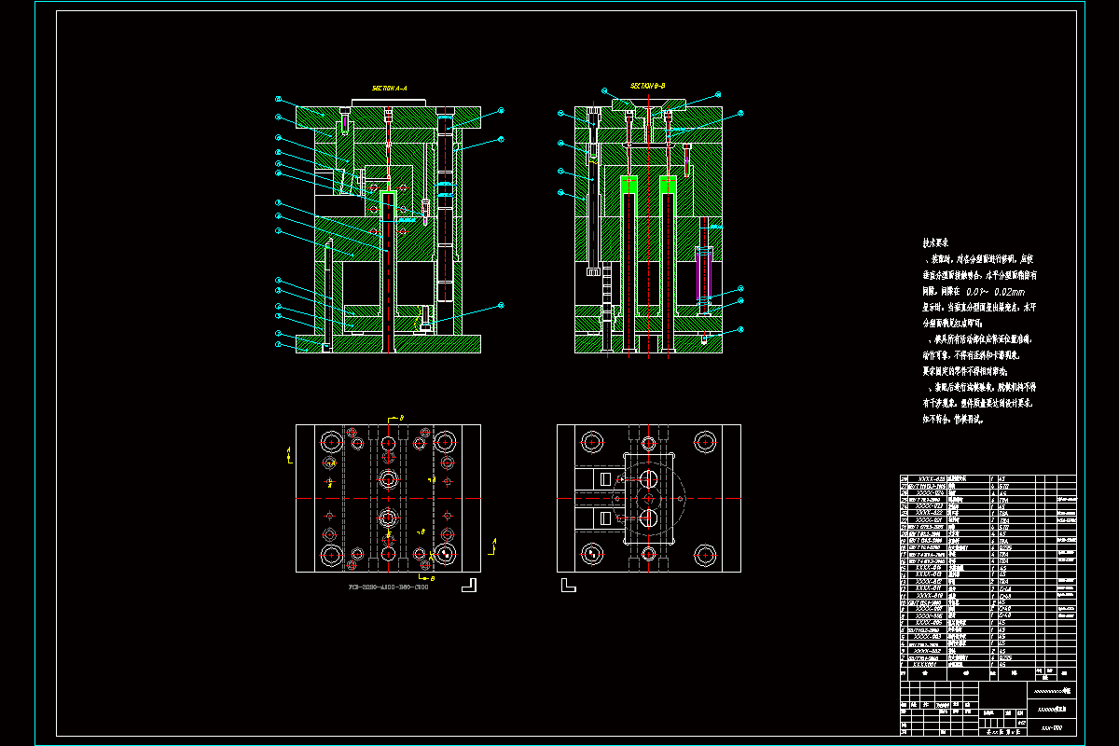Click the upper cavity circle in right plan view

click(649, 478)
